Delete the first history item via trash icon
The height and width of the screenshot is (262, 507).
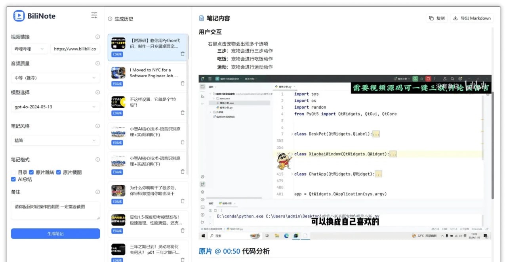182,54
